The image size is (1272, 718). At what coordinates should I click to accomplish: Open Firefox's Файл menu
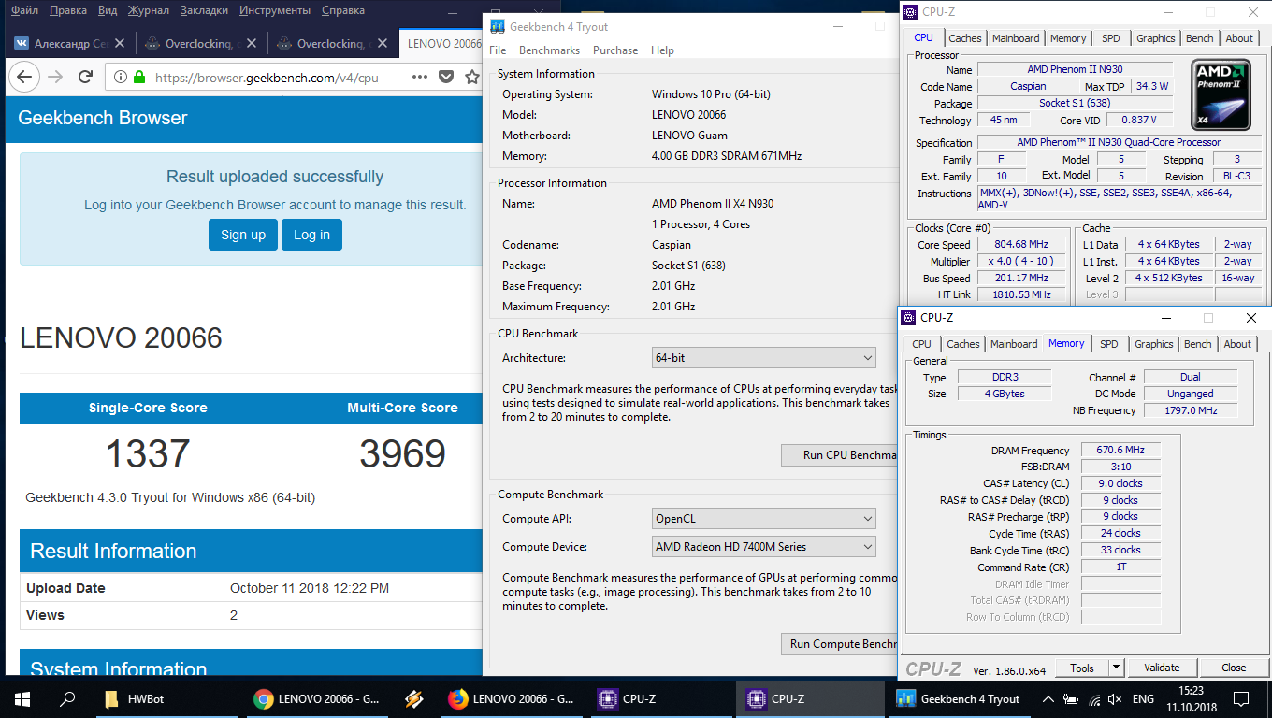pos(25,11)
